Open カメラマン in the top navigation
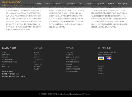132x97 pixels. pos(59,4)
